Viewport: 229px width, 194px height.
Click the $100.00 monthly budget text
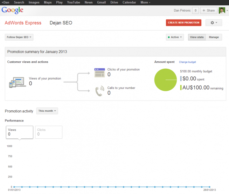tap(196, 71)
